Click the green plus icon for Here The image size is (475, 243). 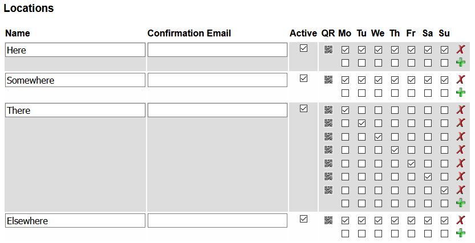tap(461, 62)
